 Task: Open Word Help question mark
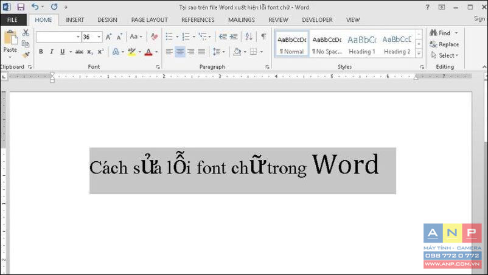[427, 7]
